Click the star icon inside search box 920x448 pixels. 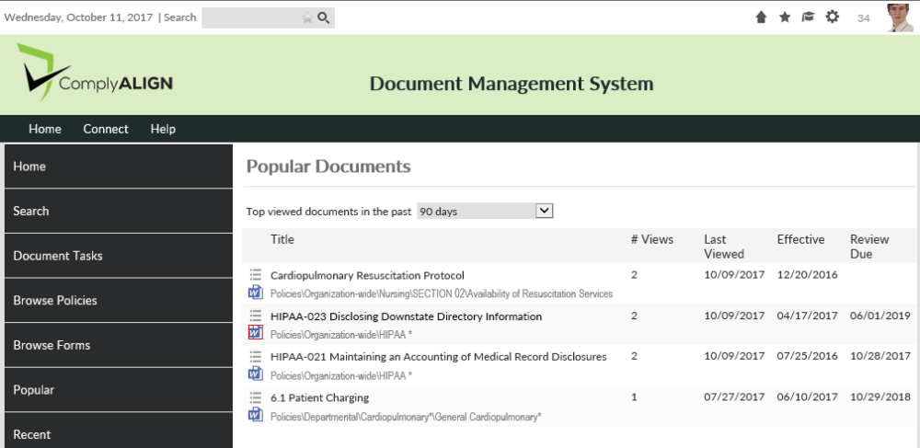[307, 18]
